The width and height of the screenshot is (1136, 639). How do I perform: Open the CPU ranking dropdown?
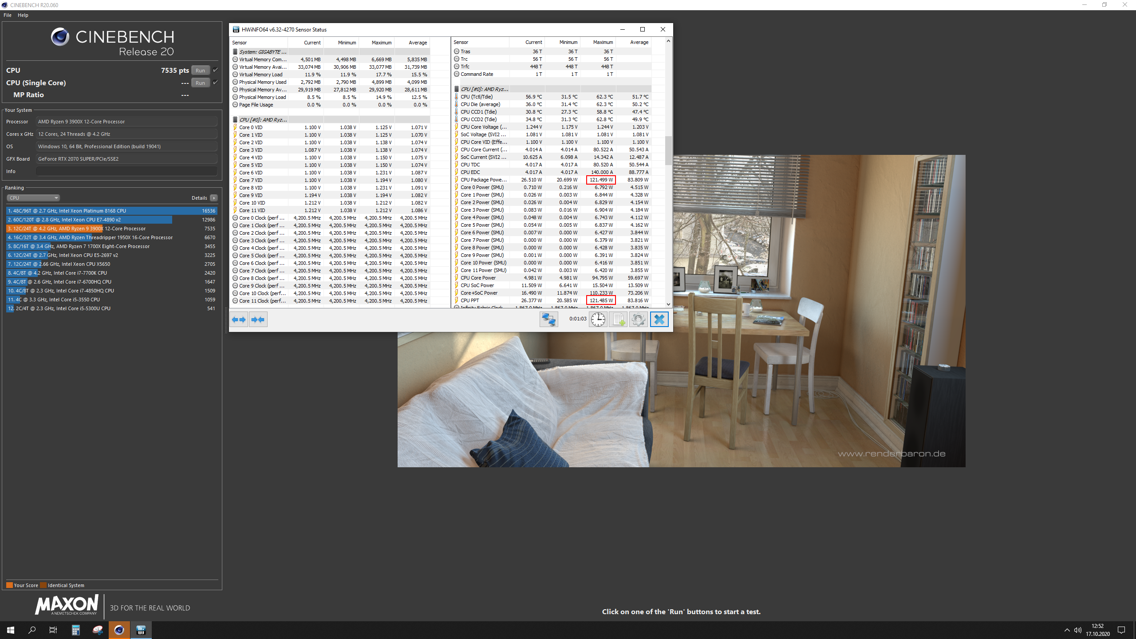pos(33,198)
